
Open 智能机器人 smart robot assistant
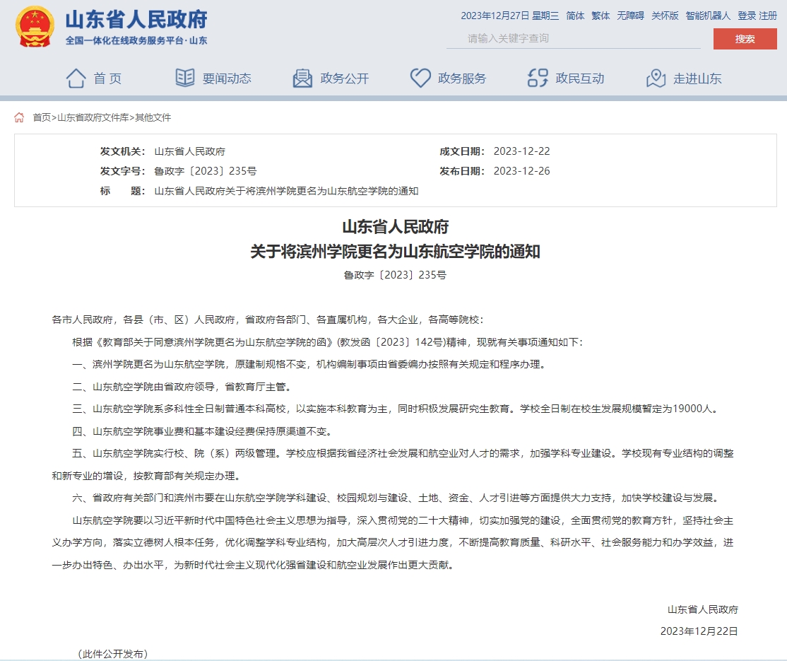click(x=708, y=16)
